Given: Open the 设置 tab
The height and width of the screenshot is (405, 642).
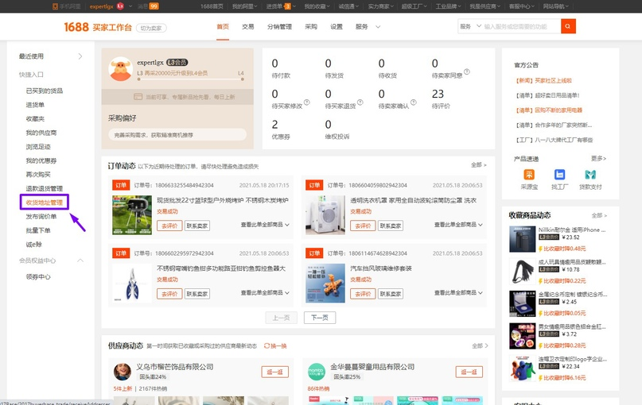Looking at the screenshot, I should [337, 26].
